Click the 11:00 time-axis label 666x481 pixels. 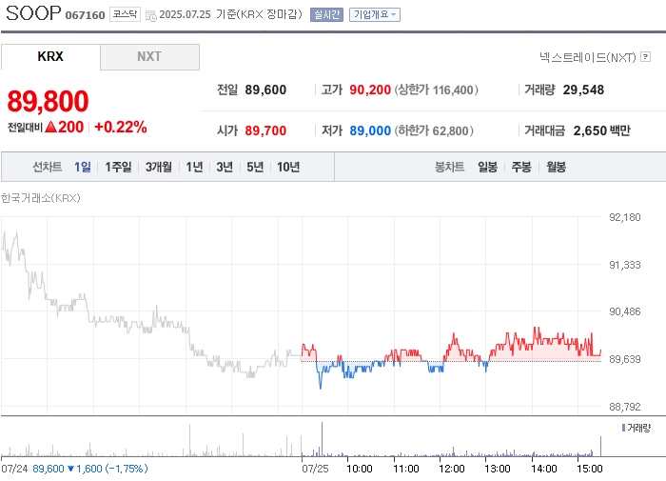coord(406,469)
